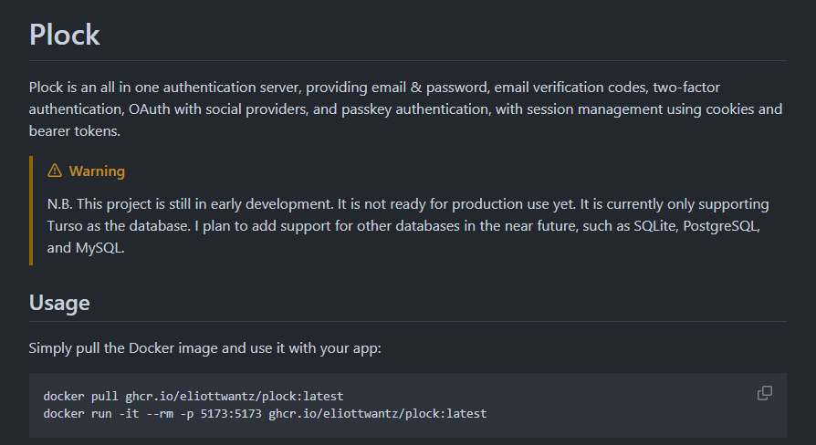Click the Usage section heading
The image size is (816, 445).
[59, 303]
